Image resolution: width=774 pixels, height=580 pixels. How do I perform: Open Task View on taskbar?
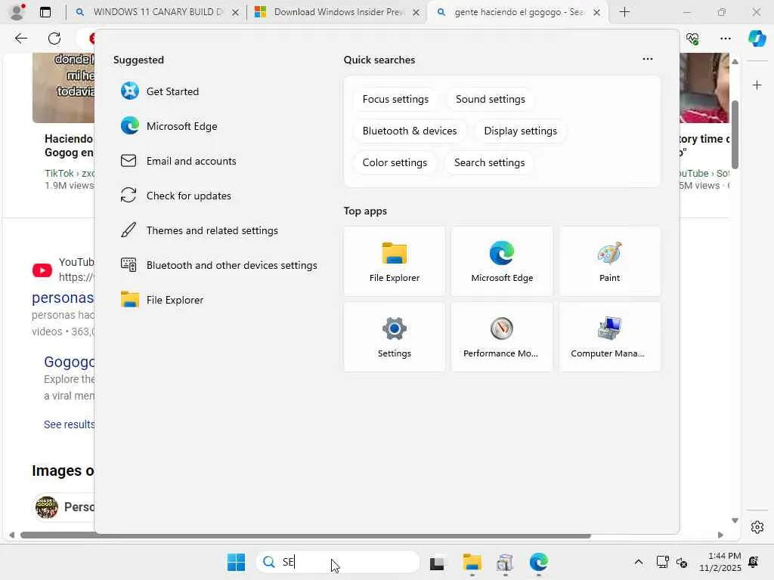pos(437,563)
